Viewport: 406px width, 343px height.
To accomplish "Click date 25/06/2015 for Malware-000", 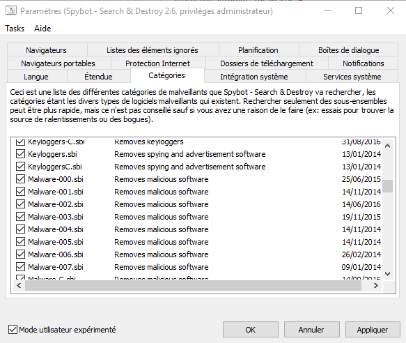I will click(361, 179).
